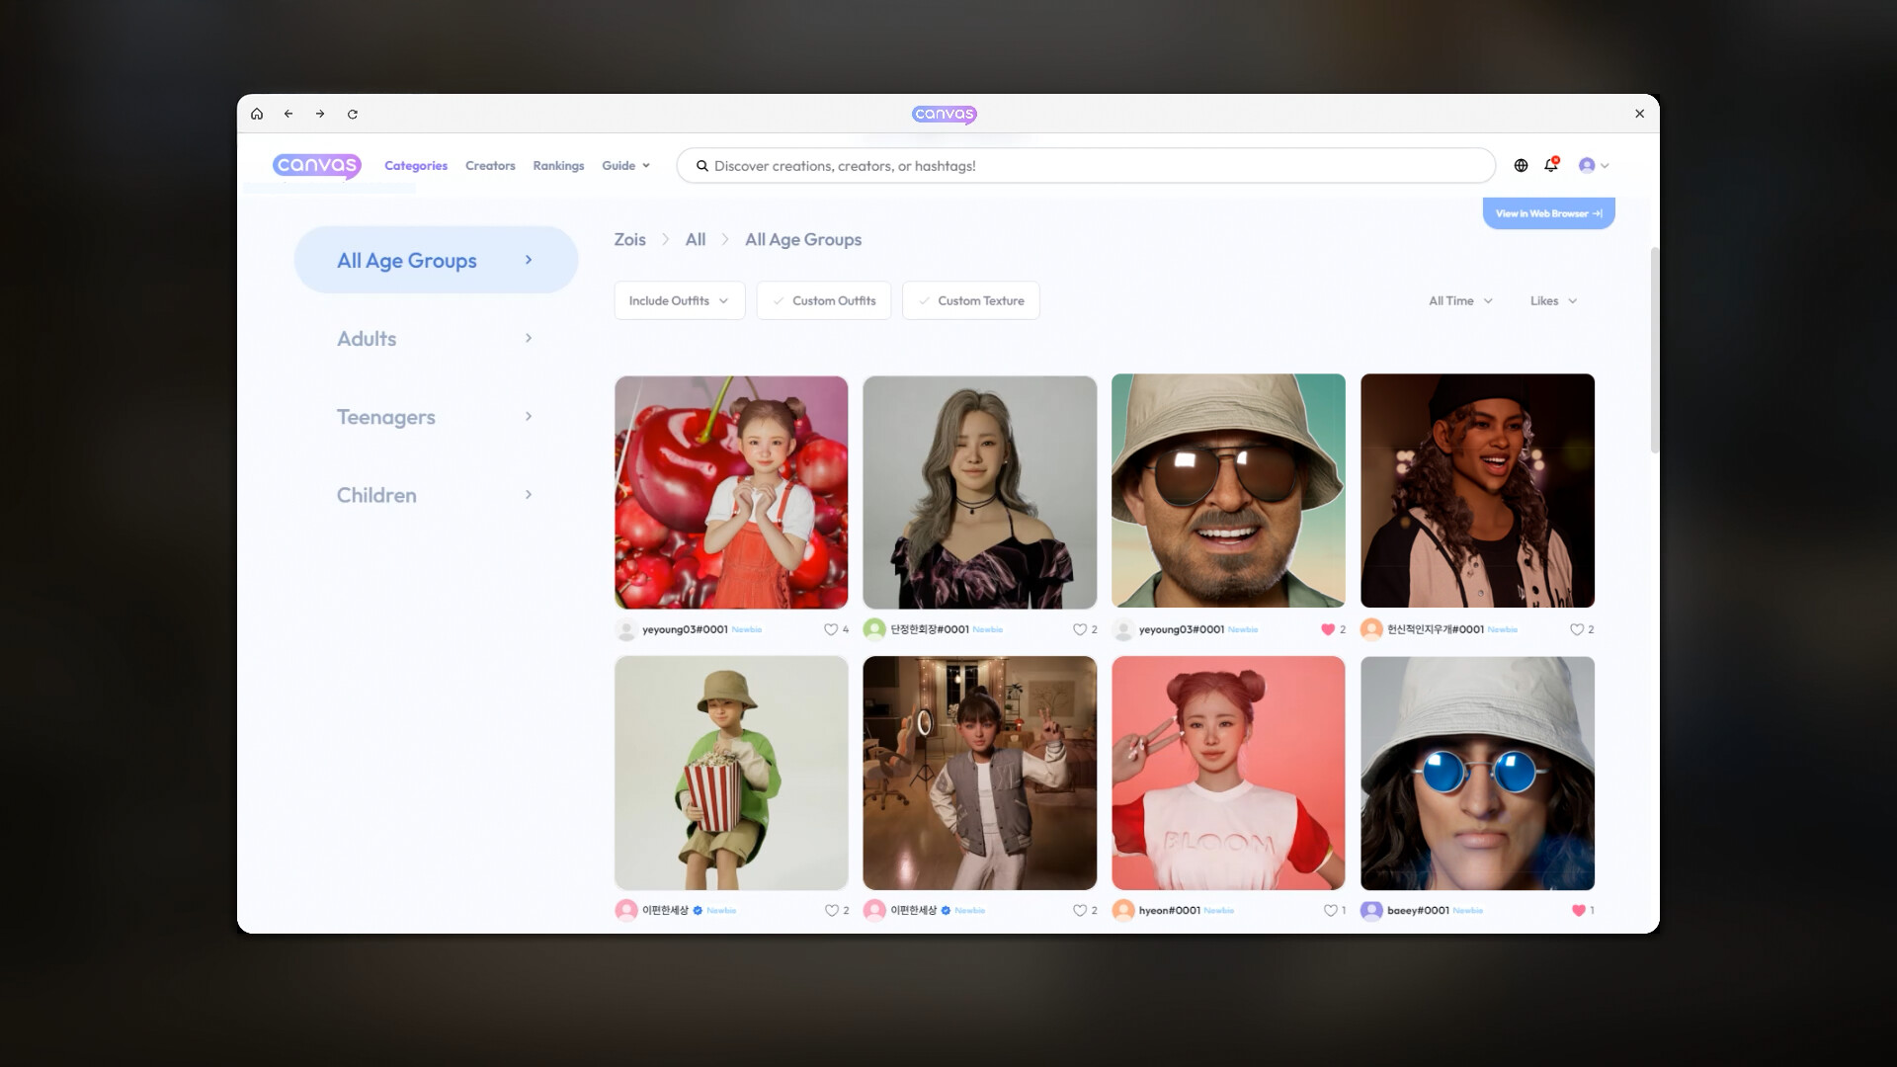Select the Teenagers age group
The image size is (1897, 1067).
pyautogui.click(x=385, y=417)
